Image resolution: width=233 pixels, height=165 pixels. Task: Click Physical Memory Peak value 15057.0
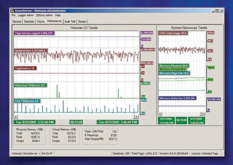coord(35,137)
